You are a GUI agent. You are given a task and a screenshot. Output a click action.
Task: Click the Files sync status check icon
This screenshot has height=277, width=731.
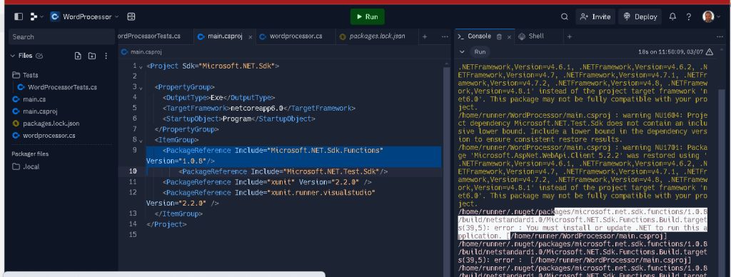[40, 56]
